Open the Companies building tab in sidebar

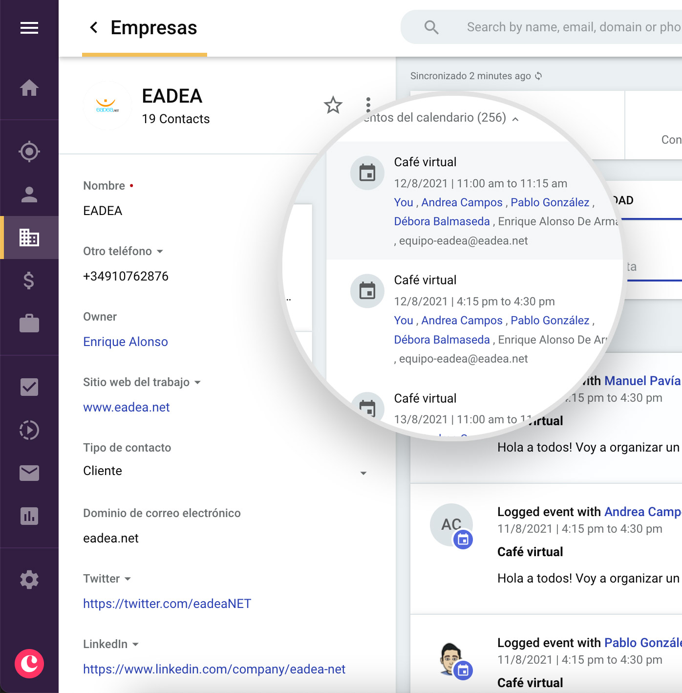29,238
